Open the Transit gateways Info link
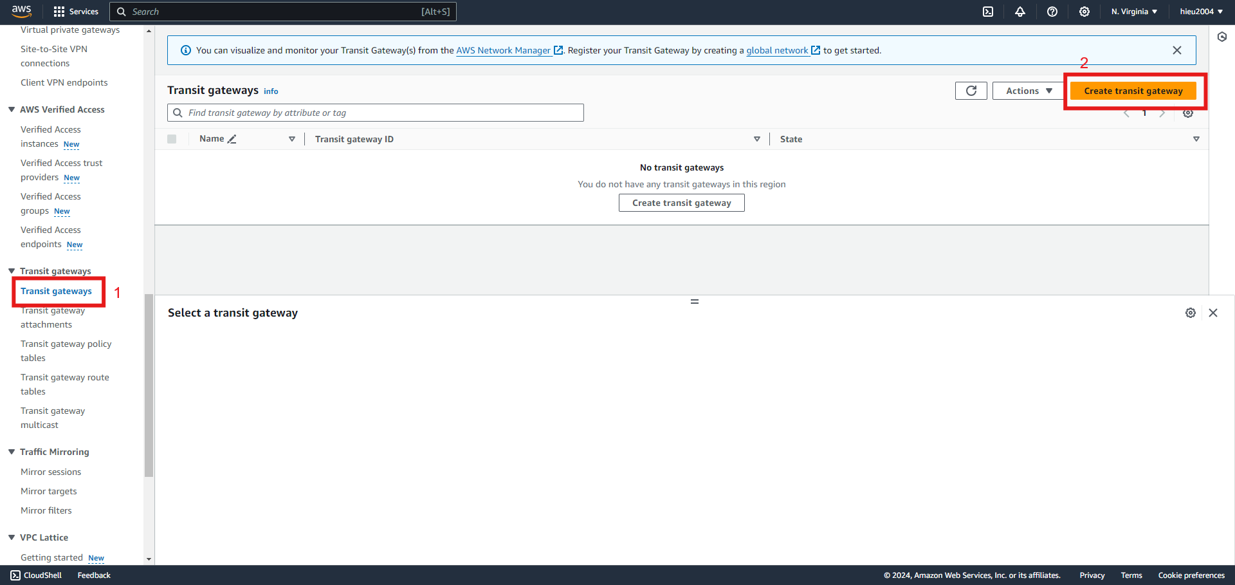 (271, 91)
